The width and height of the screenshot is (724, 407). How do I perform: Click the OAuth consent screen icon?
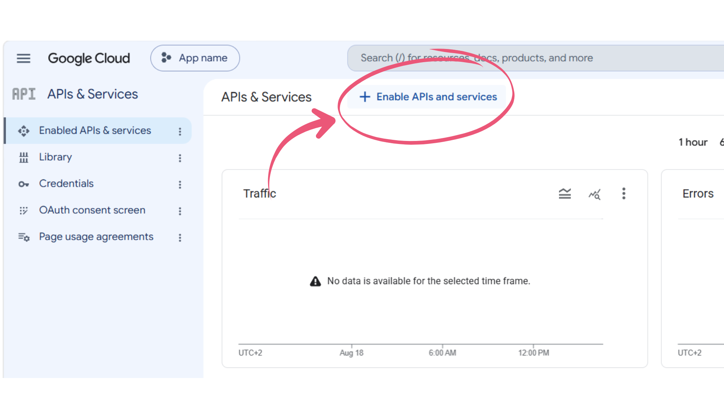point(24,211)
